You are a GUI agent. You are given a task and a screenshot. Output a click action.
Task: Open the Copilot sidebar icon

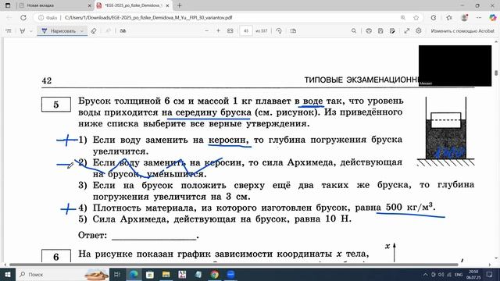(x=493, y=18)
